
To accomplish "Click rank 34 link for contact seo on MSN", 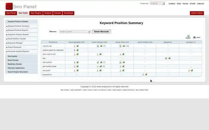I will [121, 46].
